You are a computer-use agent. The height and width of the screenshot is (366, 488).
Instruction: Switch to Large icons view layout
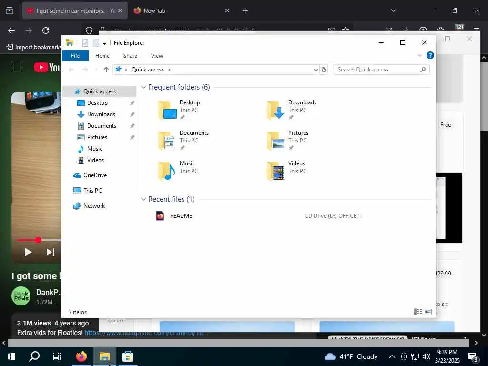click(x=428, y=312)
